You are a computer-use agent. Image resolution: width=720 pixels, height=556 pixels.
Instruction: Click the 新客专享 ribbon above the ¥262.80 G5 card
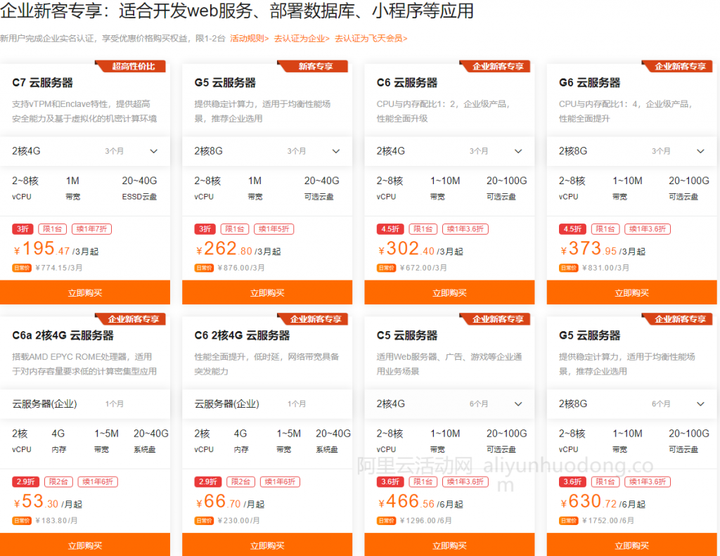pyautogui.click(x=313, y=66)
